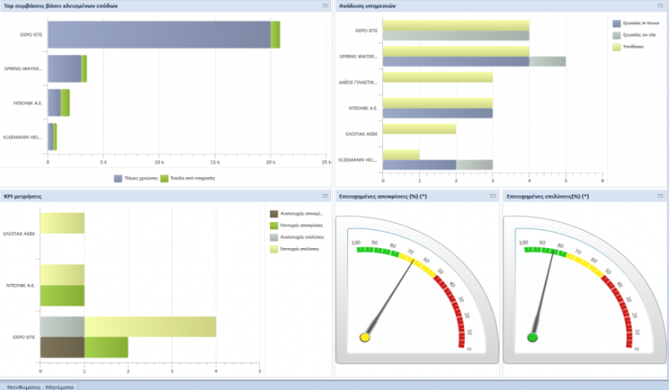Select the Έσοδα από υπηρεσίες legend label
Screen dimensions: 669x390
point(193,178)
